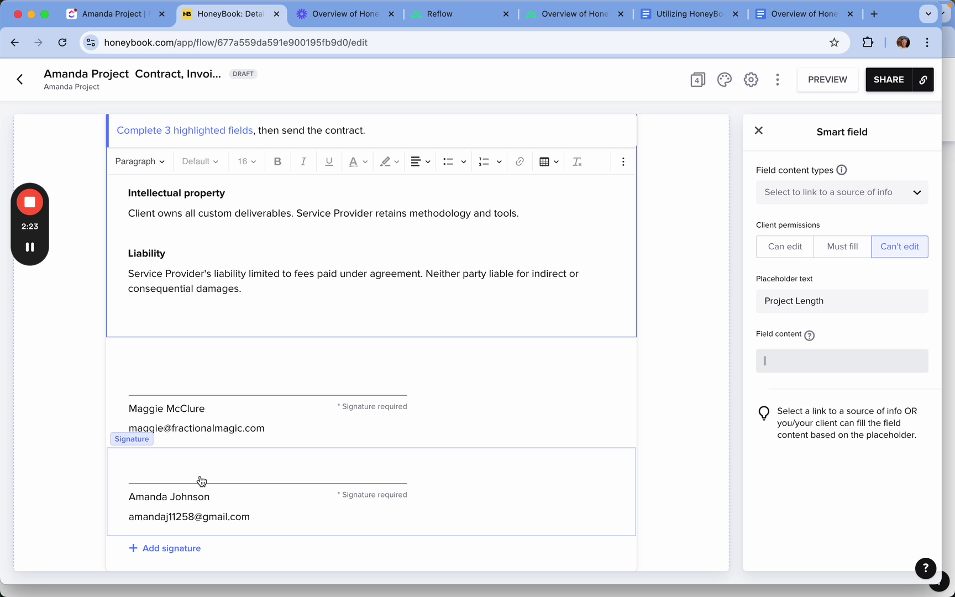This screenshot has height=597, width=955.
Task: Set client permission to Can edit
Action: [x=785, y=247]
